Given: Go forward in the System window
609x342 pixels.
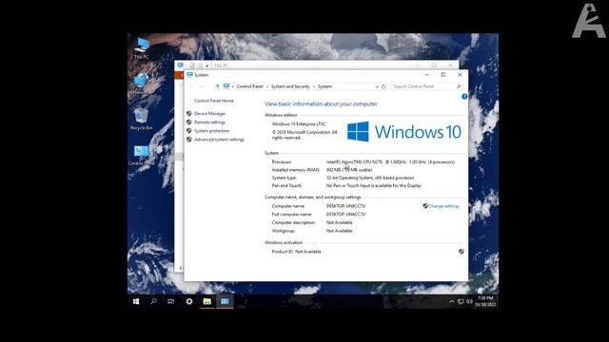Looking at the screenshot, I should pyautogui.click(x=202, y=86).
